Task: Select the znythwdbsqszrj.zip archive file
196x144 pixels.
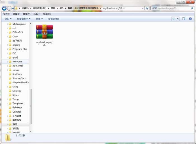Action: pos(45,35)
